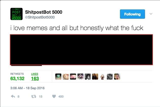Click the media progress bar below image
Image resolution: width=160 pixels, height=107 pixels.
tap(81, 65)
